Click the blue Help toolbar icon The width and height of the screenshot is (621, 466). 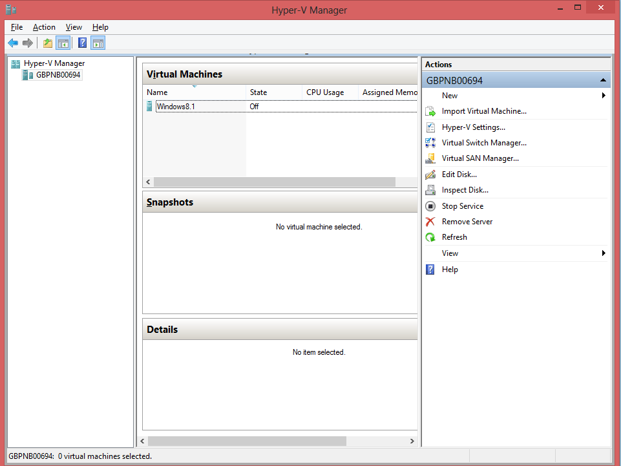coord(82,43)
